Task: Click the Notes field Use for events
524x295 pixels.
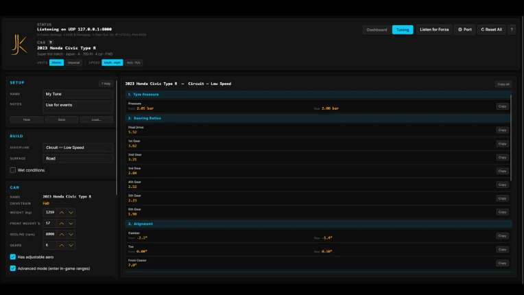Action: 78,107
